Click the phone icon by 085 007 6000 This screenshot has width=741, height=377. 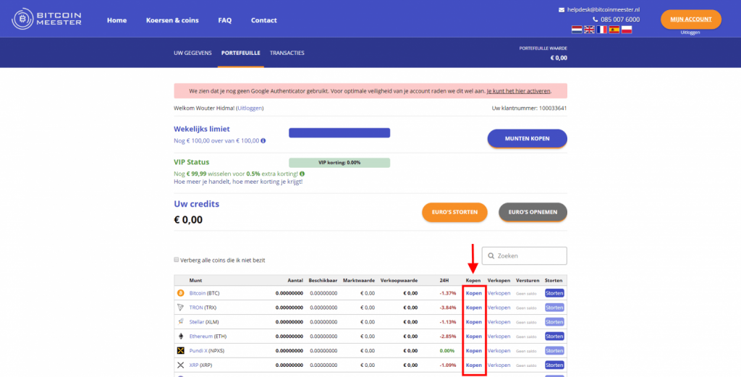click(595, 20)
